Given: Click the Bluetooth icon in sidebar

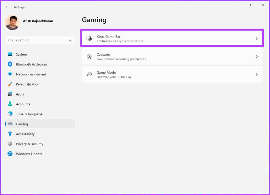Looking at the screenshot, I should pos(10,64).
